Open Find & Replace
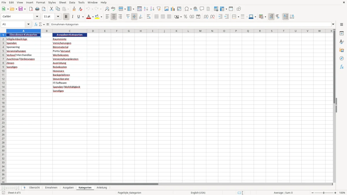Viewport: 347px width, 195px height. (107, 9)
